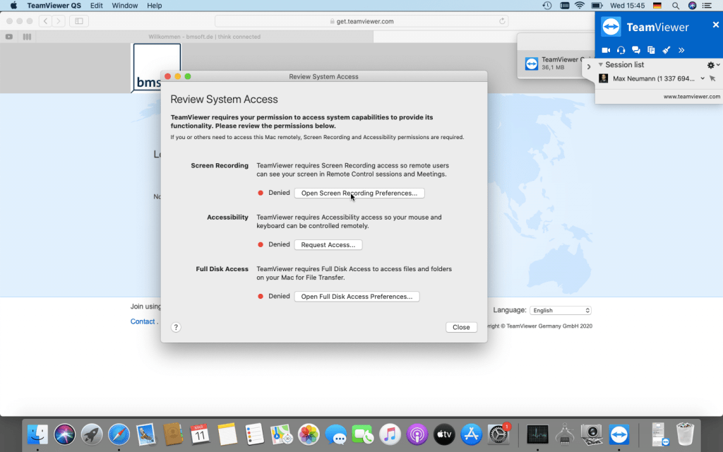Open www.teamviewer.com link in panel

[x=692, y=96]
